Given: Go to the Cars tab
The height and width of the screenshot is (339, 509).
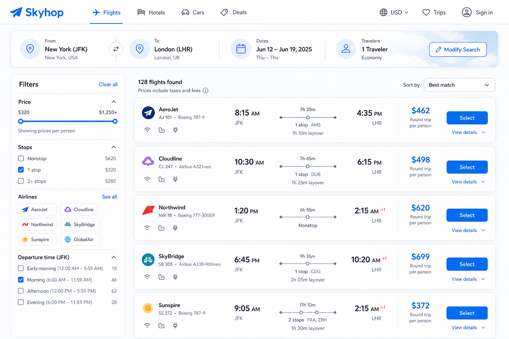Looking at the screenshot, I should 193,13.
